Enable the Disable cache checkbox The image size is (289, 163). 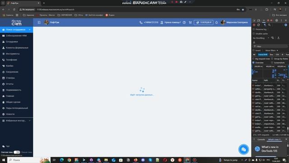(x=254, y=34)
